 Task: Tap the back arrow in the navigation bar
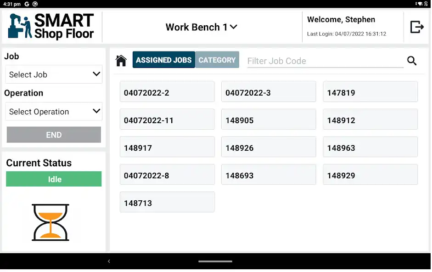109,261
